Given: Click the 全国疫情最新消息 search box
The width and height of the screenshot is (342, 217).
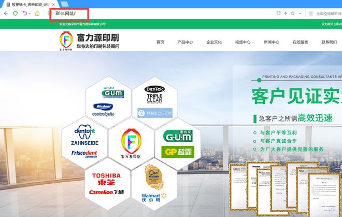Looking at the screenshot, I should click(329, 13).
